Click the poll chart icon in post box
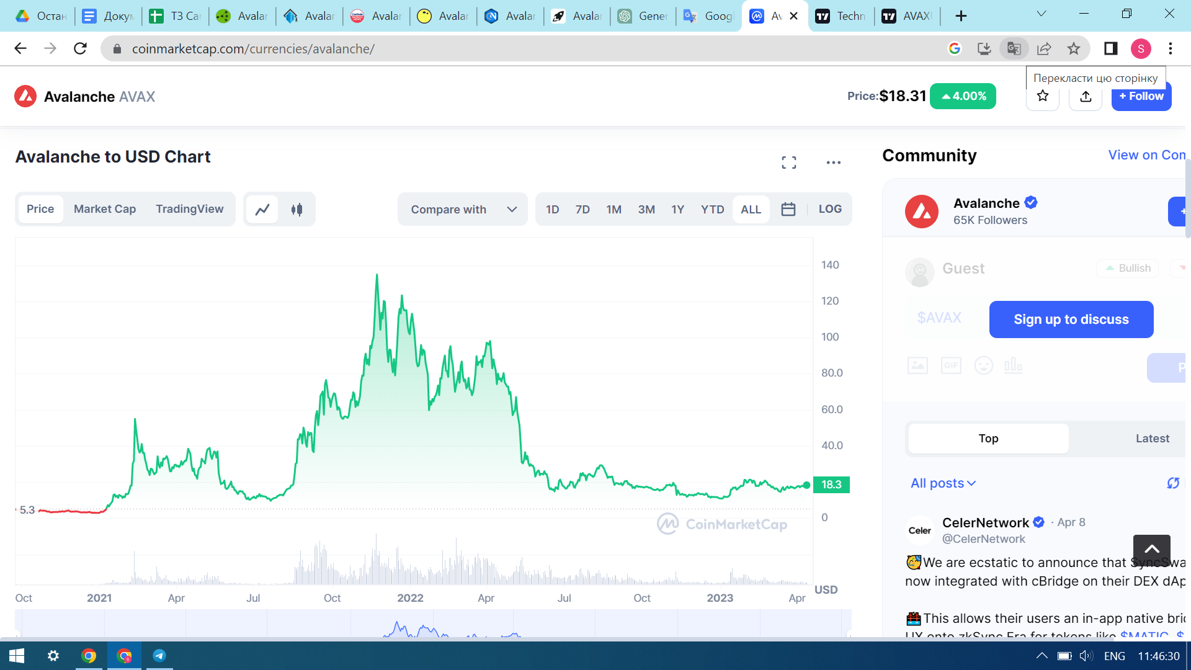This screenshot has height=670, width=1191. [x=1013, y=365]
